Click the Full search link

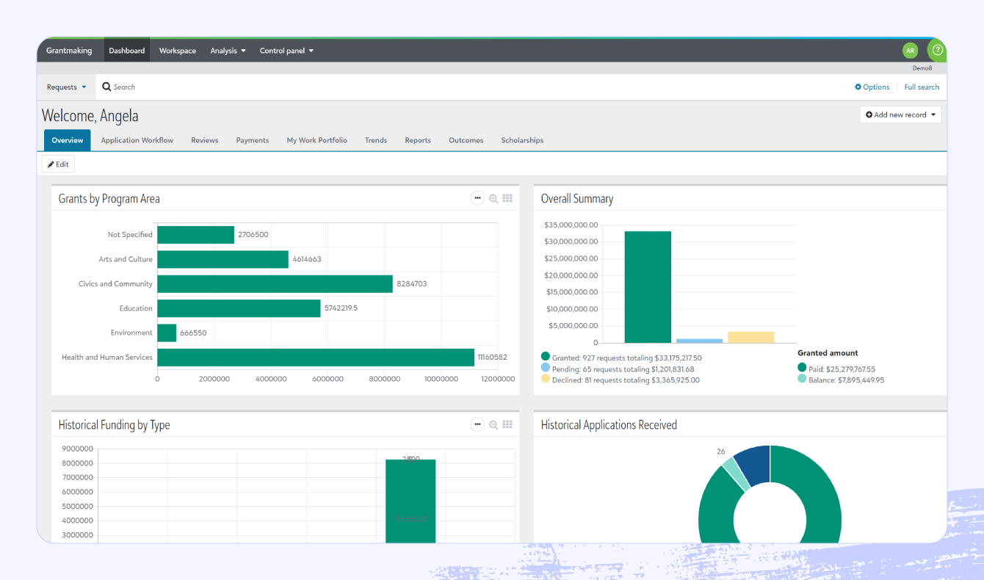[x=922, y=87]
